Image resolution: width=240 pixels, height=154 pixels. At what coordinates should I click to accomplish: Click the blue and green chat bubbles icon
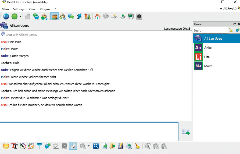(71, 16)
